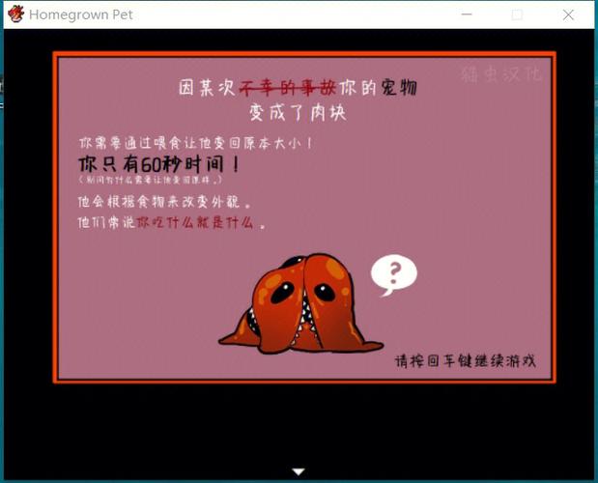Click the '你只有60秒时间！' line
598x483 pixels.
(x=159, y=164)
